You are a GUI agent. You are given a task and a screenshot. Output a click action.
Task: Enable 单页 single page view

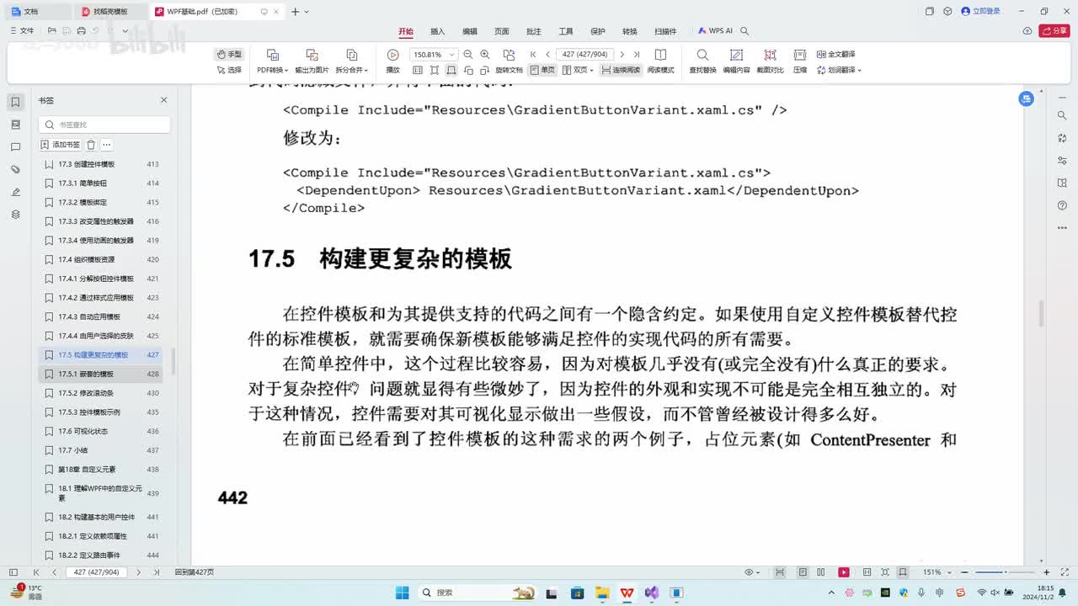click(x=543, y=70)
